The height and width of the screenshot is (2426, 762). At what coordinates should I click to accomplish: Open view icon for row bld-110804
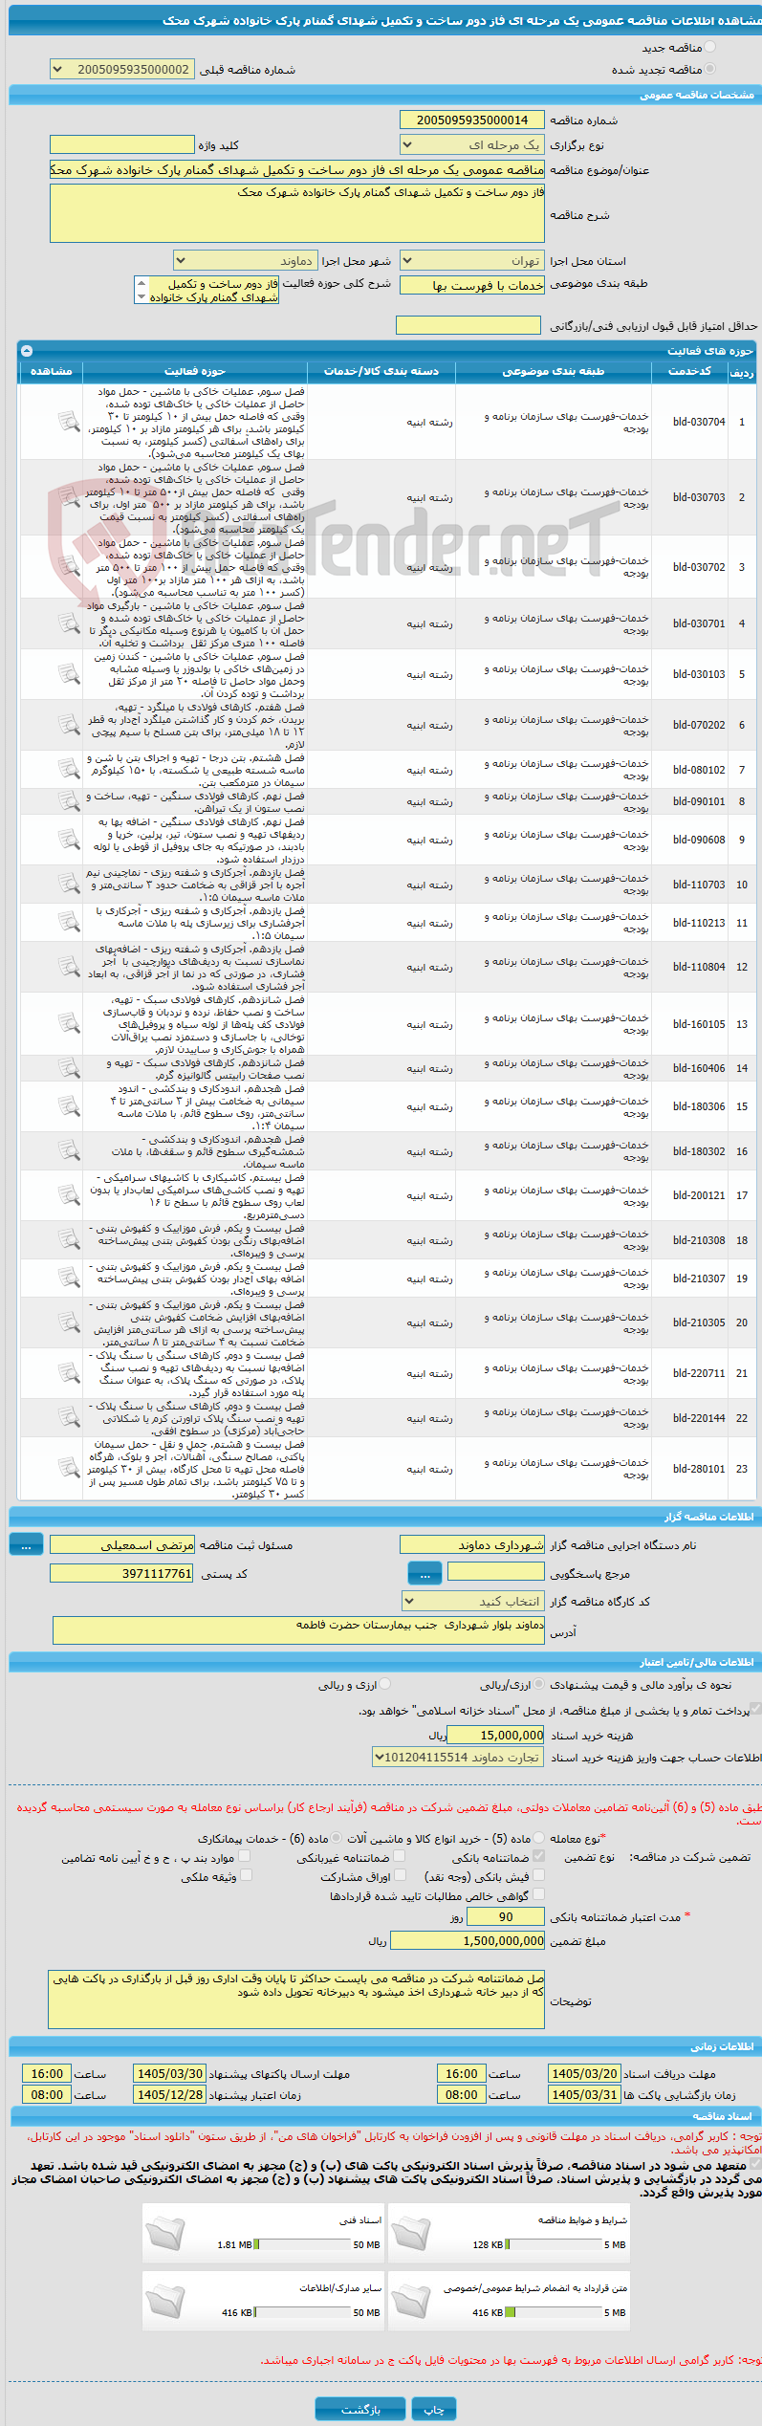click(69, 967)
